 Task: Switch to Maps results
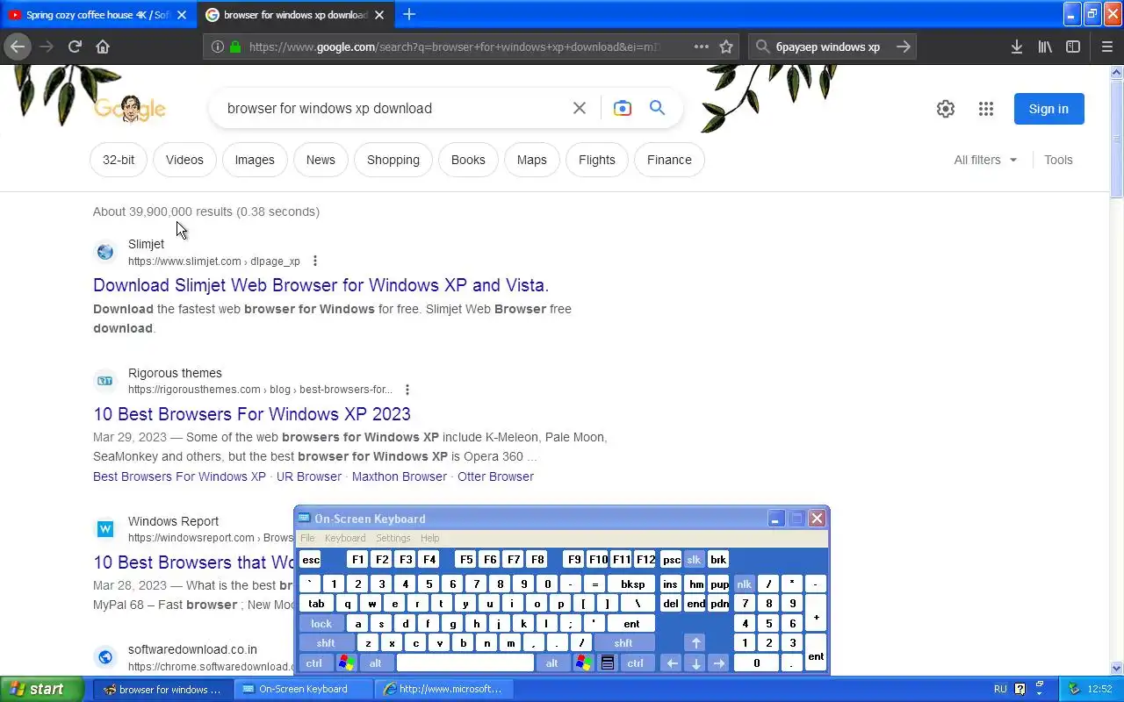point(532,160)
